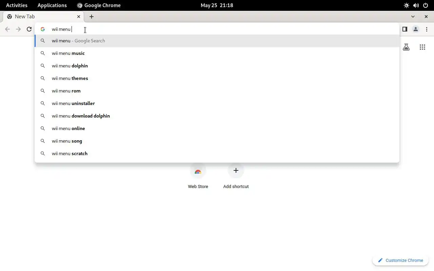
Task: Click Customize Chrome button
Action: click(400, 260)
